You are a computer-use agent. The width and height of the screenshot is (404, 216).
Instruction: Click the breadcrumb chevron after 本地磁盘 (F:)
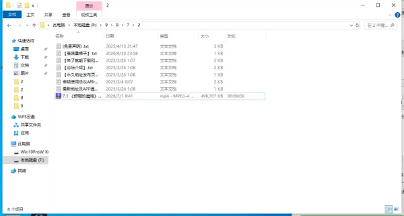point(101,25)
